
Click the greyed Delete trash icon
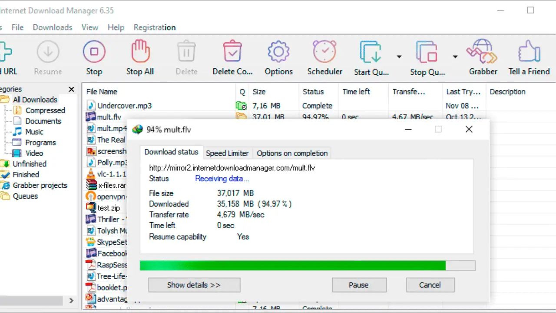186,52
